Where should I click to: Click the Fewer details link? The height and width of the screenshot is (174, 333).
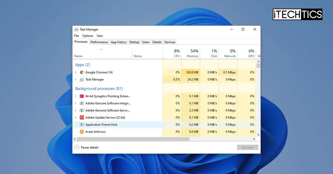coord(90,147)
